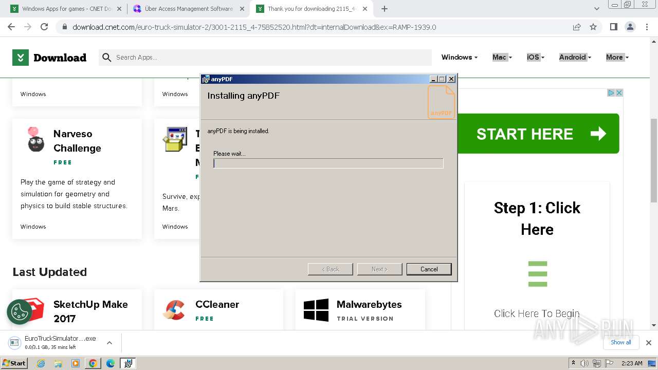658x370 pixels.
Task: Click the Narveso Challenge icon
Action: [35, 139]
